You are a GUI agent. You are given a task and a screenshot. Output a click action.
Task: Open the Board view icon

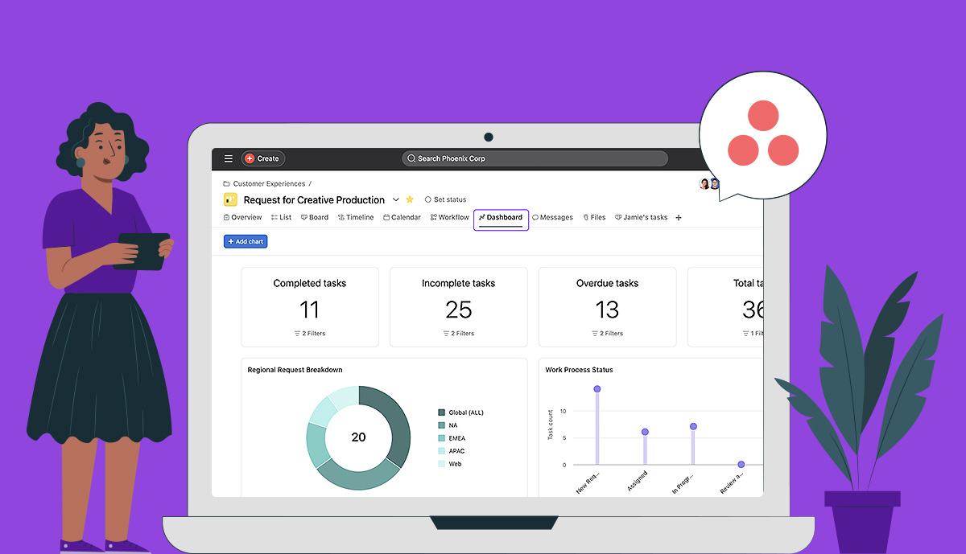pos(303,217)
